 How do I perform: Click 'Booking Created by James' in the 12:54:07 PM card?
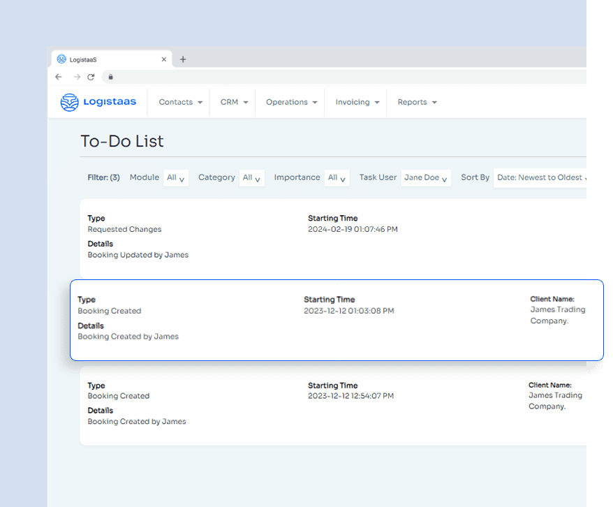[137, 422]
